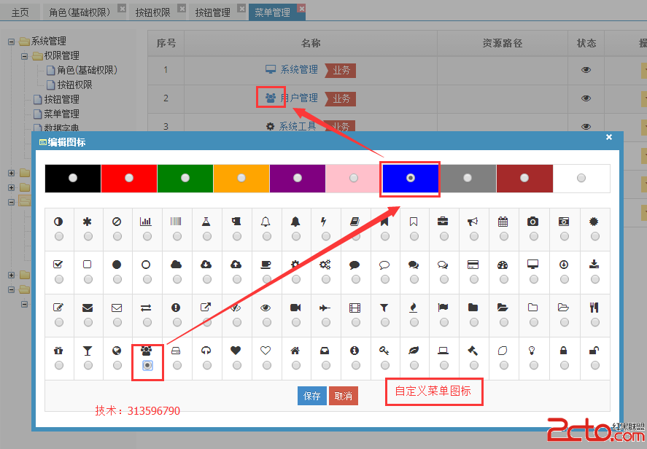The height and width of the screenshot is (449, 647).
Task: Choose the gift box icon
Action: point(58,351)
